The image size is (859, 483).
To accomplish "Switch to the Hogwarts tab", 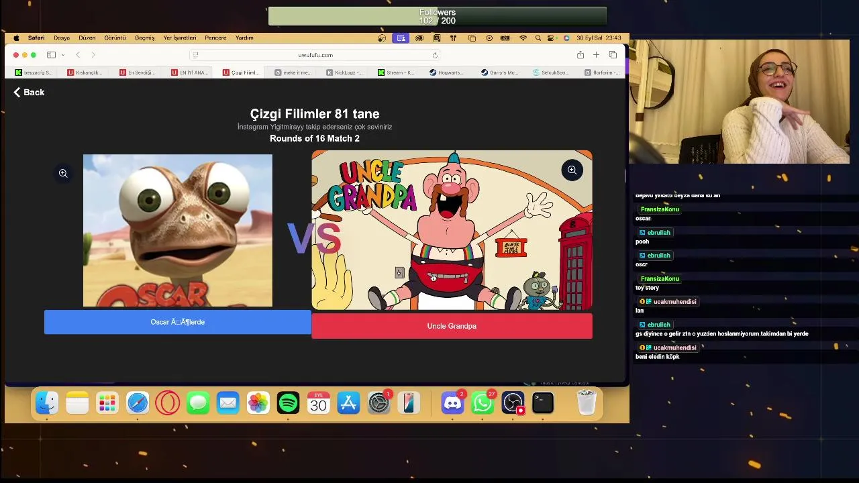I will (447, 72).
